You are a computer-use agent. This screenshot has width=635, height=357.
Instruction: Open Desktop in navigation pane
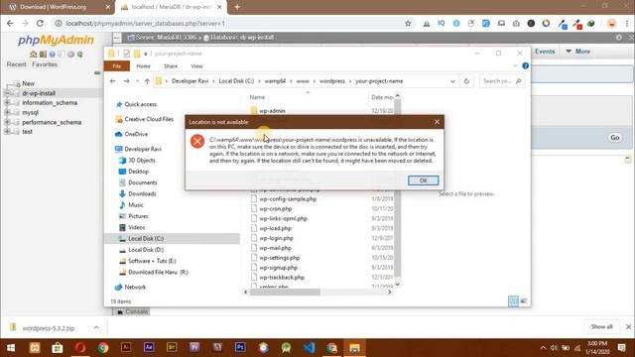coord(138,172)
